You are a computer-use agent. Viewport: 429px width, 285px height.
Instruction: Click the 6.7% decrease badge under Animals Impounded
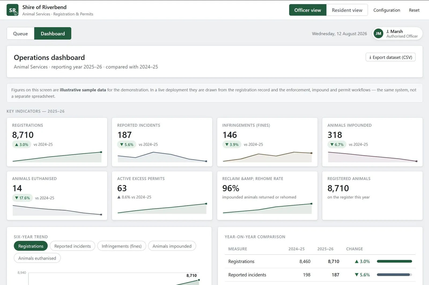(x=337, y=144)
